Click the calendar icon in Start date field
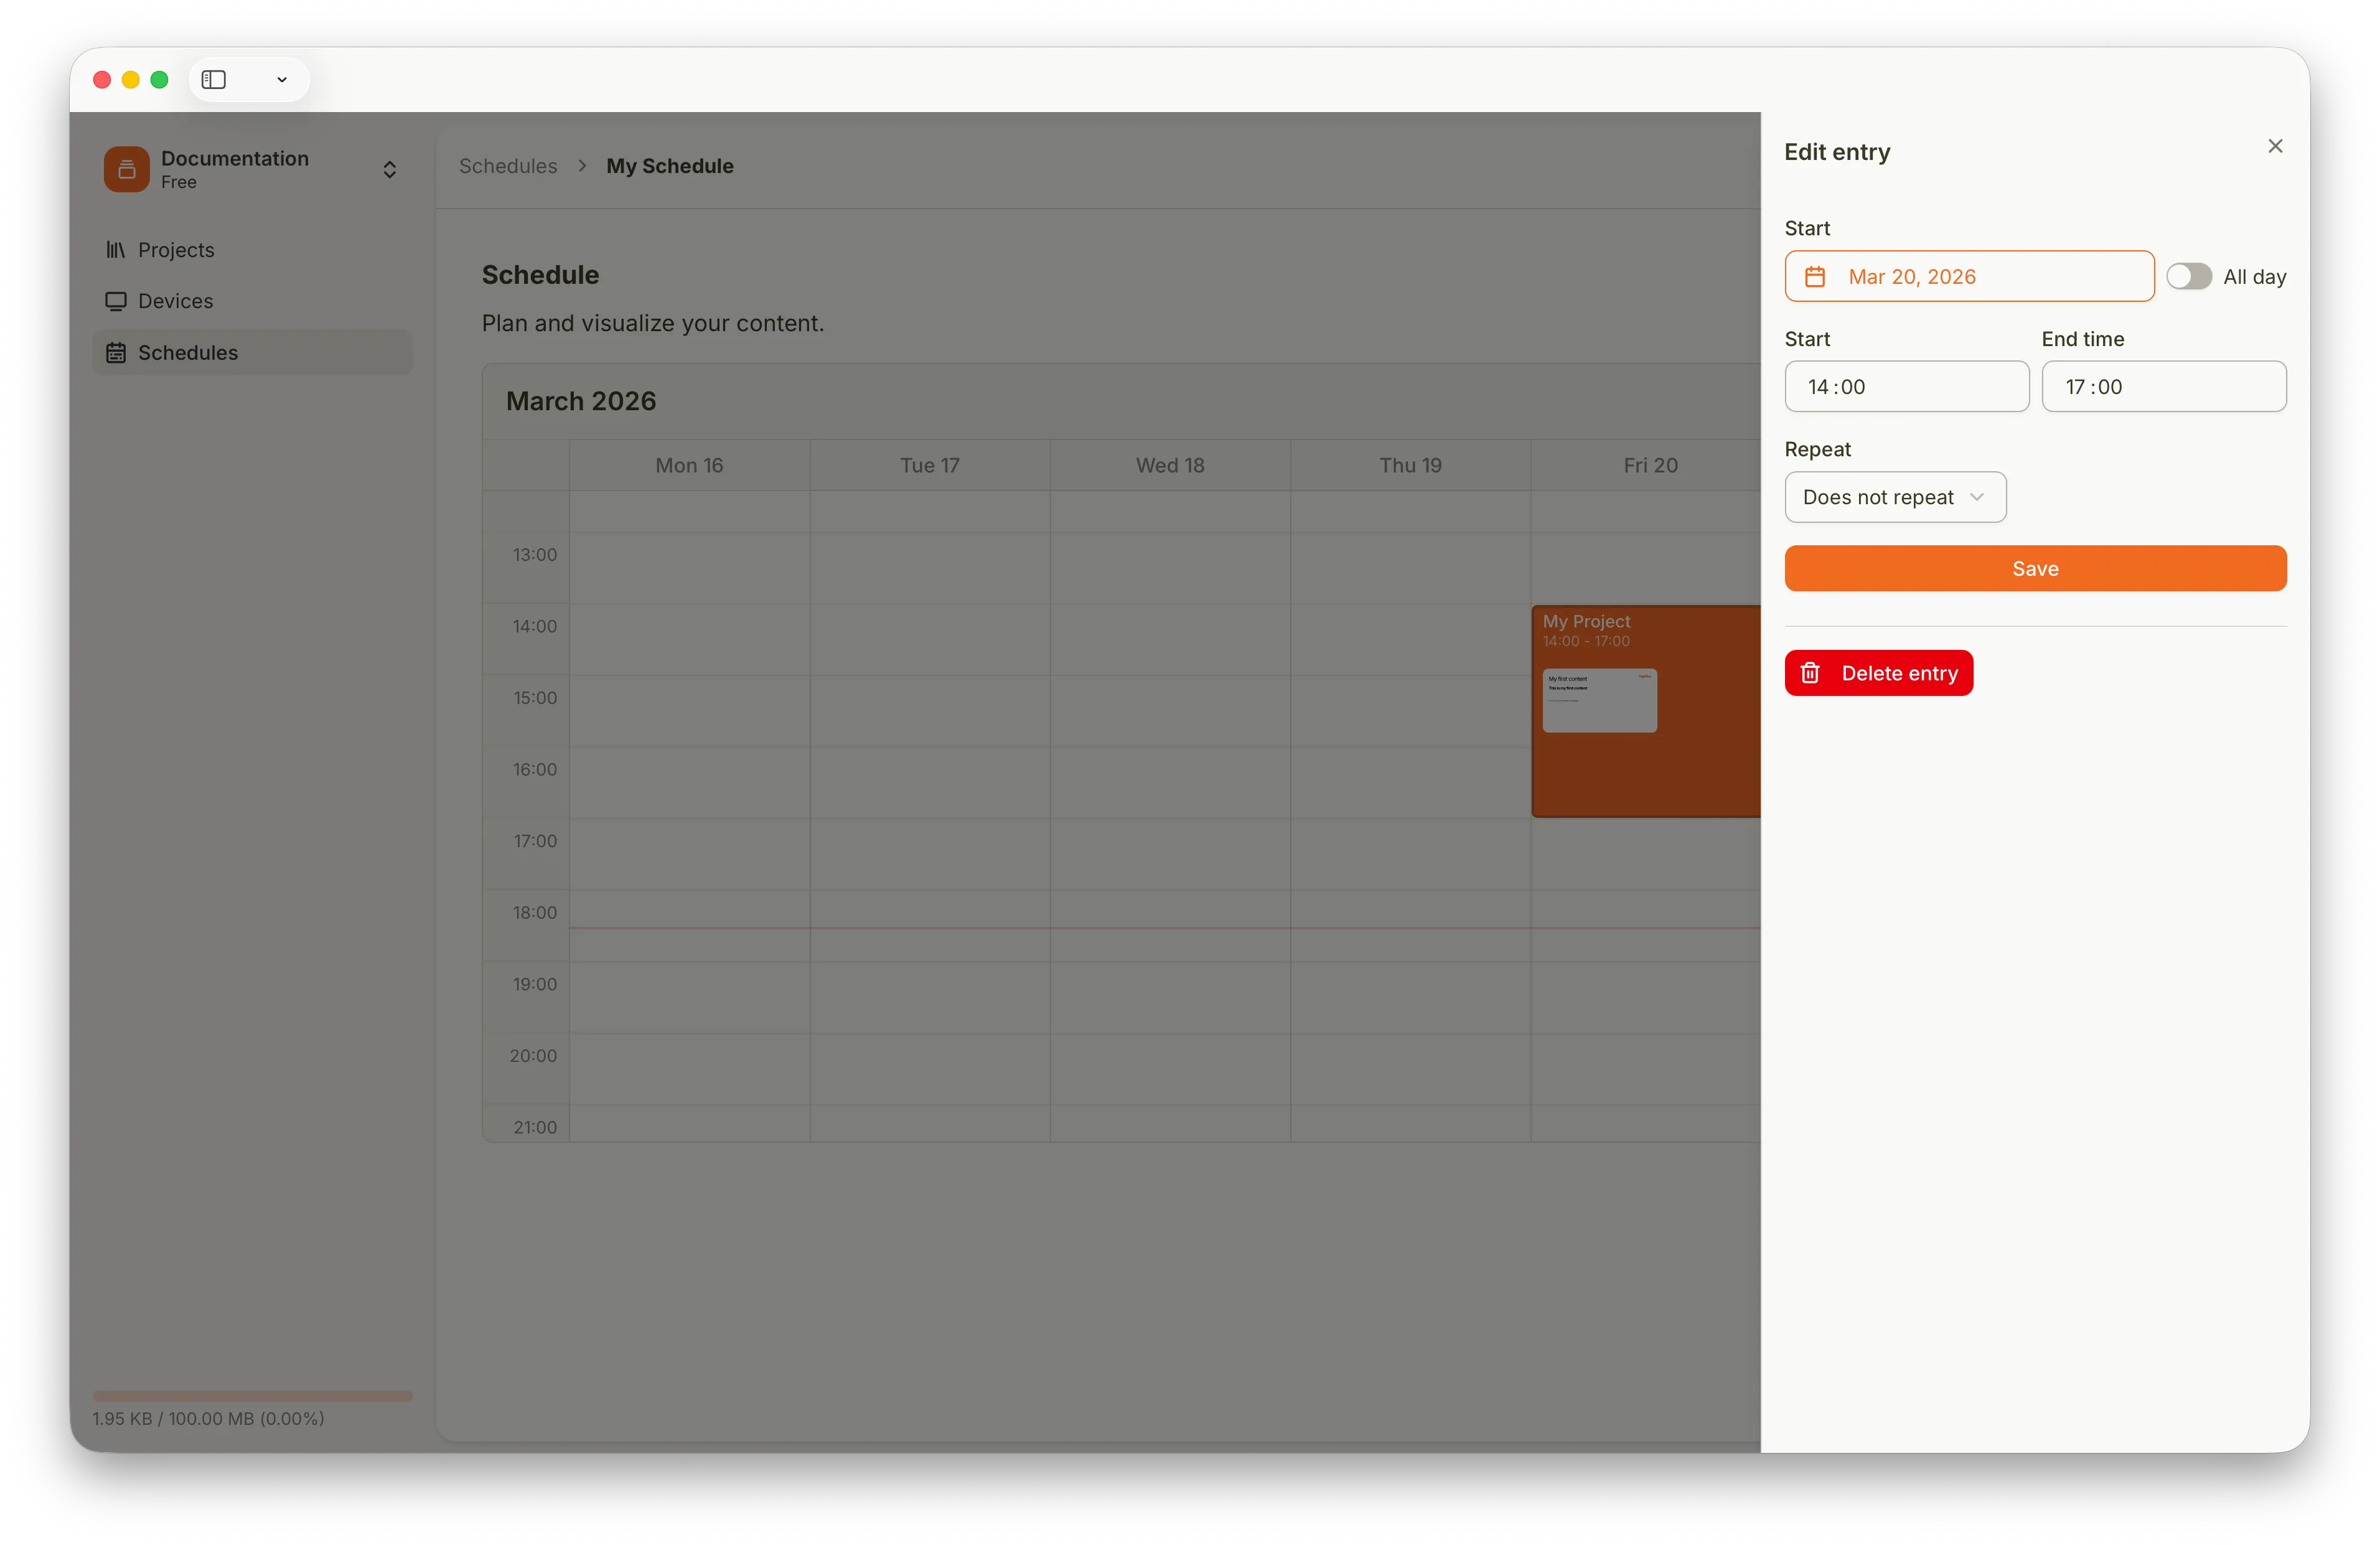2380x1545 pixels. [1815, 277]
